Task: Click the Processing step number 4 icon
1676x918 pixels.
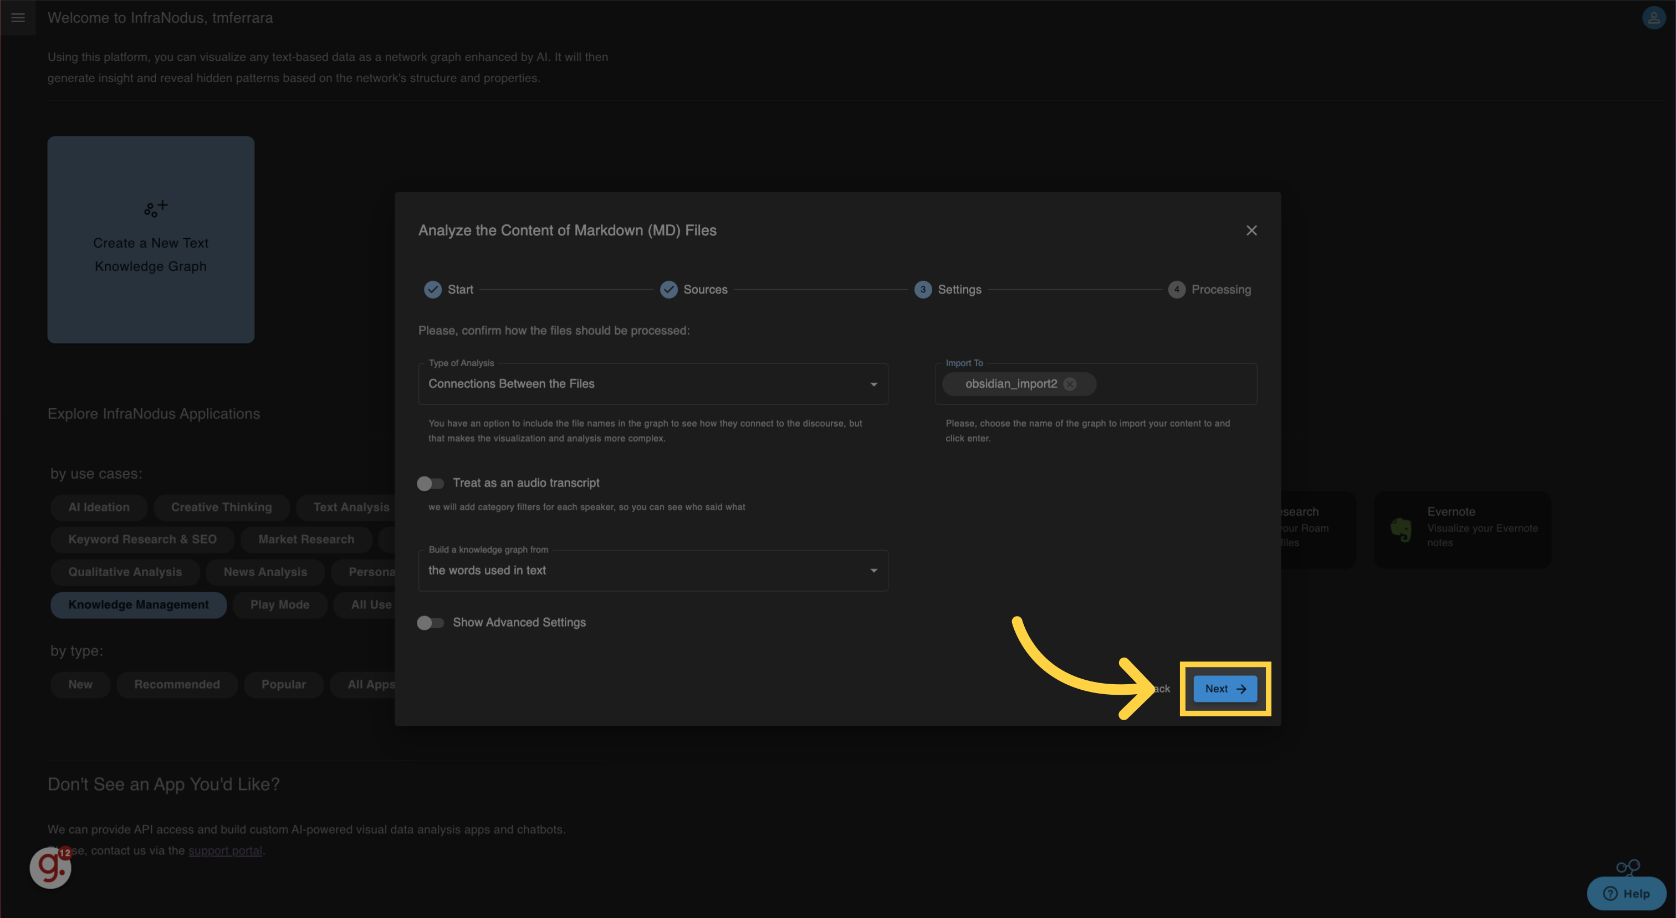Action: [1176, 289]
